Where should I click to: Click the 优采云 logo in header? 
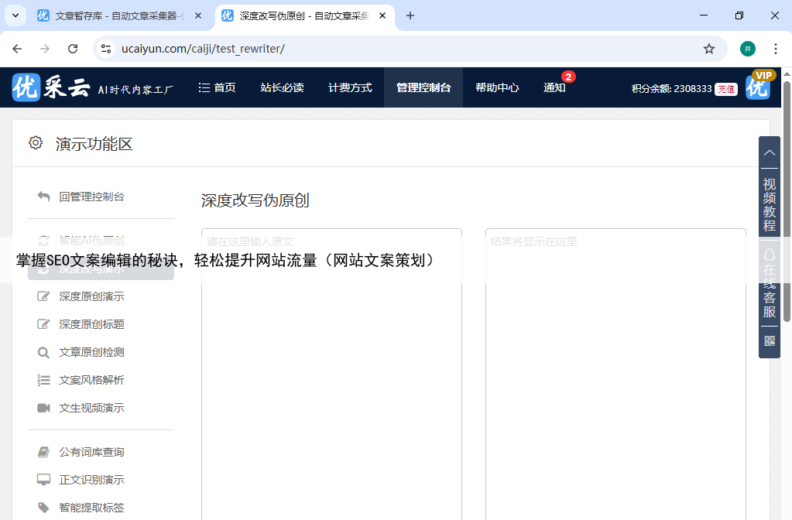pos(51,88)
